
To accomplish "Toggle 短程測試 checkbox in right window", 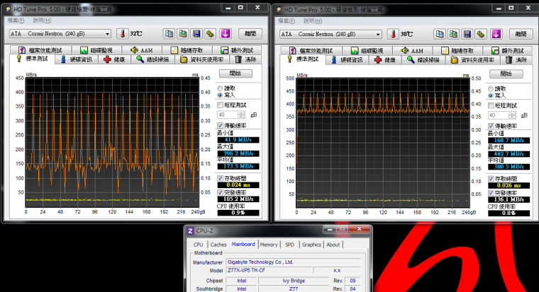I will coord(491,105).
